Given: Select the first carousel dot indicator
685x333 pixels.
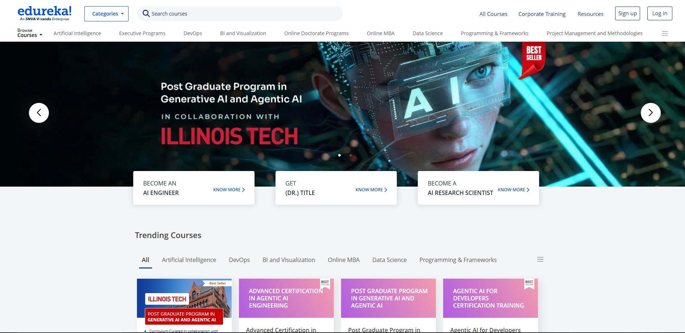Looking at the screenshot, I should pos(339,155).
